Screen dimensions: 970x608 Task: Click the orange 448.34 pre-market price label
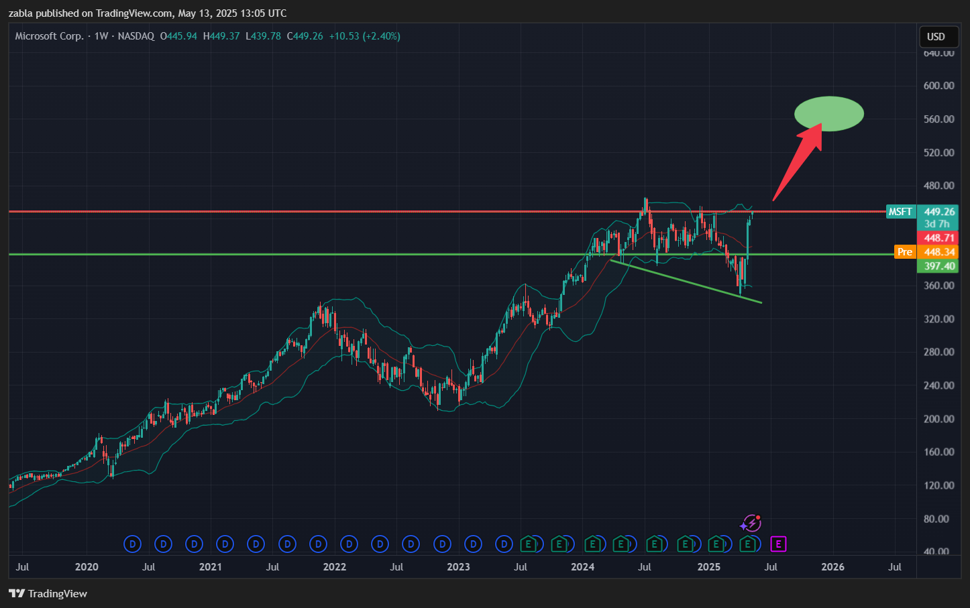click(x=938, y=252)
